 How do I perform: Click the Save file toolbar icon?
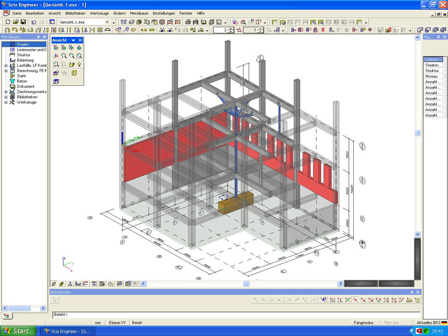(23, 22)
